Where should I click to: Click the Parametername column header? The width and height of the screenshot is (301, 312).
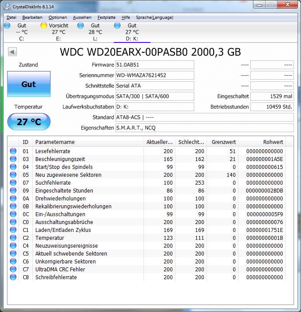point(88,142)
